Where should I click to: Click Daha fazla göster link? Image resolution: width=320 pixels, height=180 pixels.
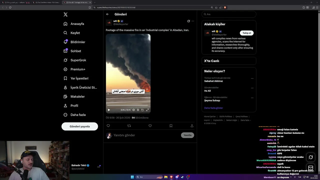(213, 108)
